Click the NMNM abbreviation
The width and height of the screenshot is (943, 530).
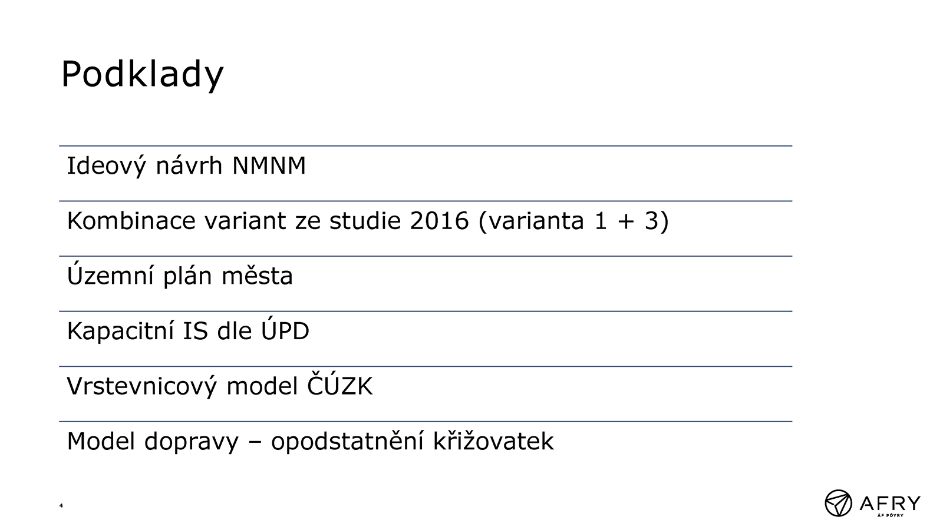(269, 166)
